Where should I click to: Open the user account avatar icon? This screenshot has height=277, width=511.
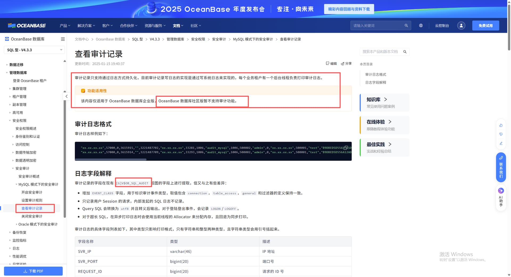click(461, 26)
